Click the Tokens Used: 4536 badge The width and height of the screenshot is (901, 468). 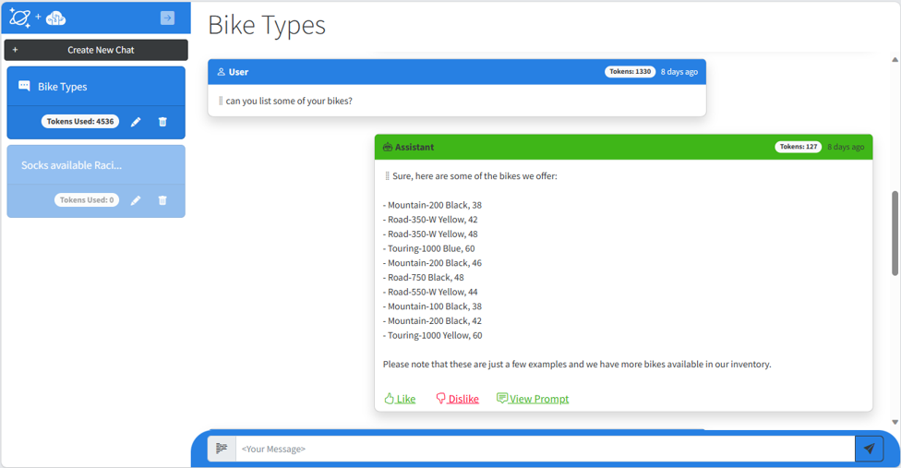[80, 122]
